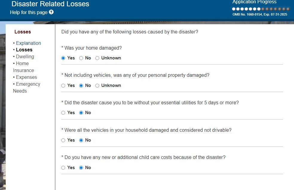Select Yes for personal property damaged
Screen dimensions: 294x190
click(x=63, y=86)
